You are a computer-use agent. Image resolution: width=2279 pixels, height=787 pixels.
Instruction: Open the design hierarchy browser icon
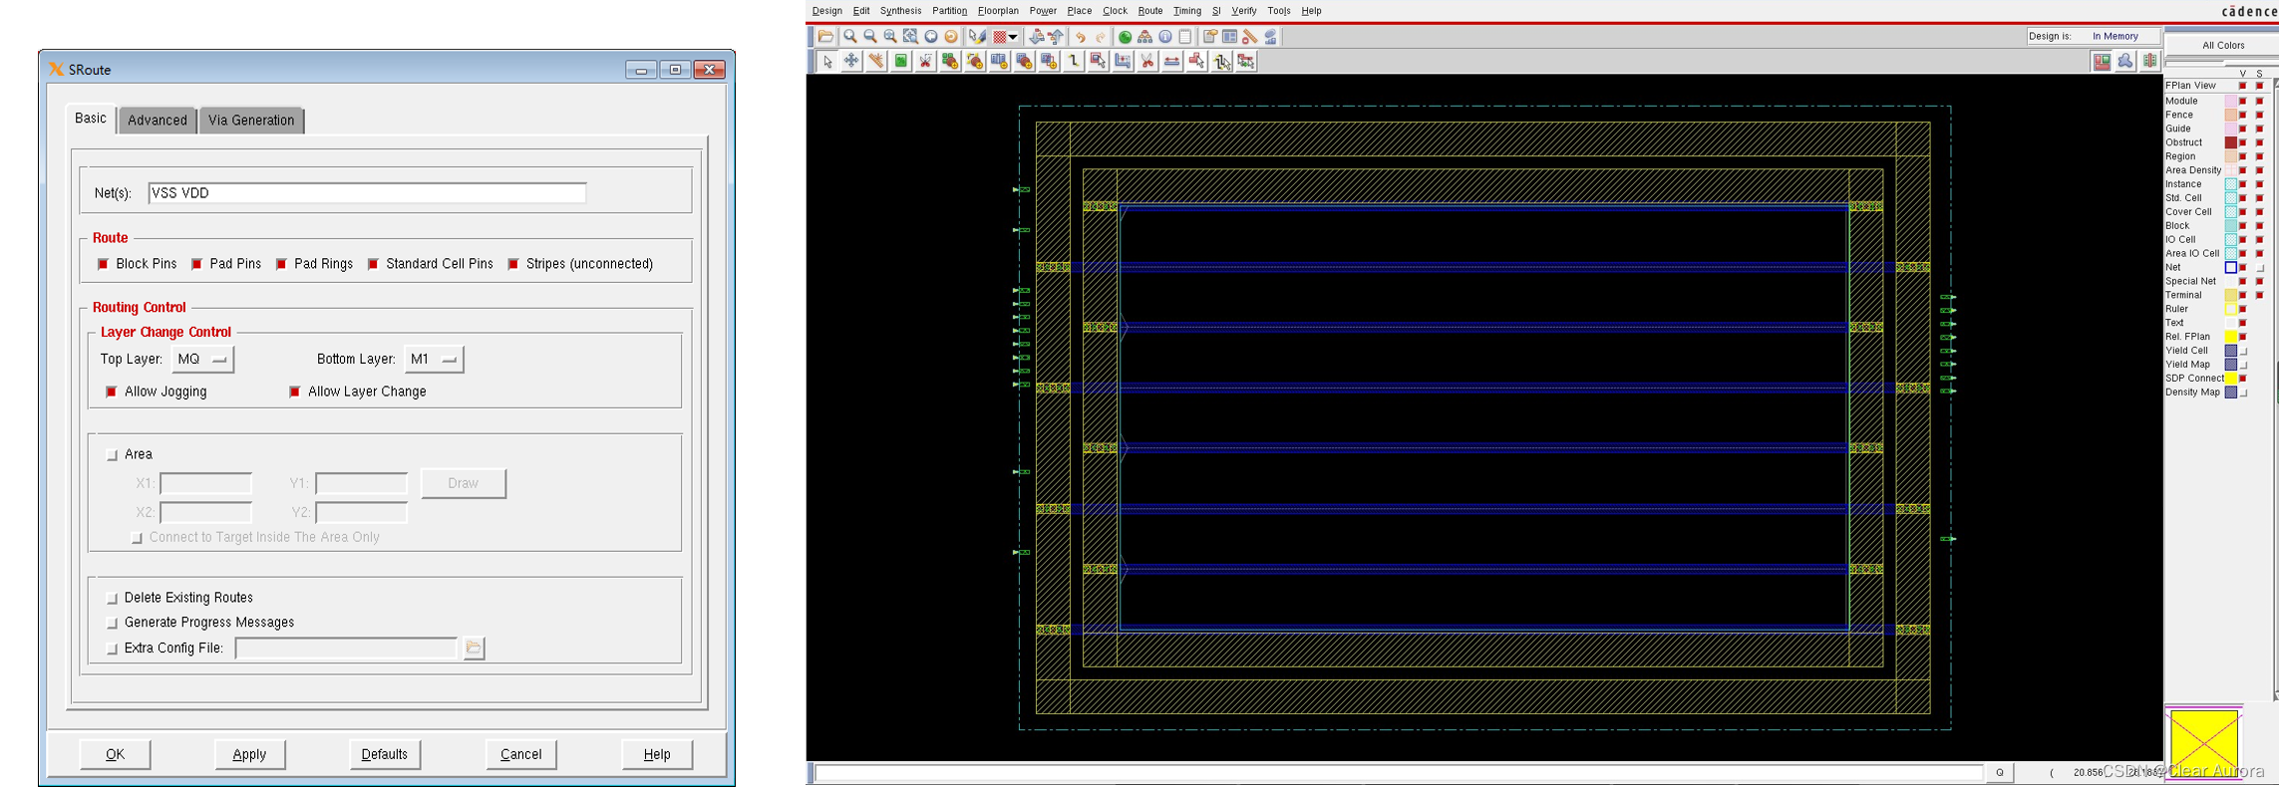[1144, 36]
